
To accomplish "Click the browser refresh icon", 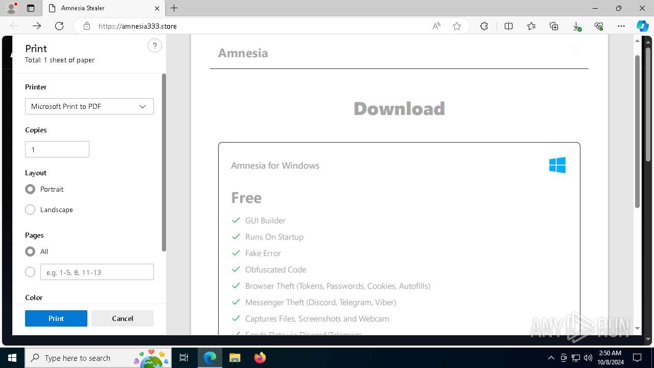I will 59,26.
